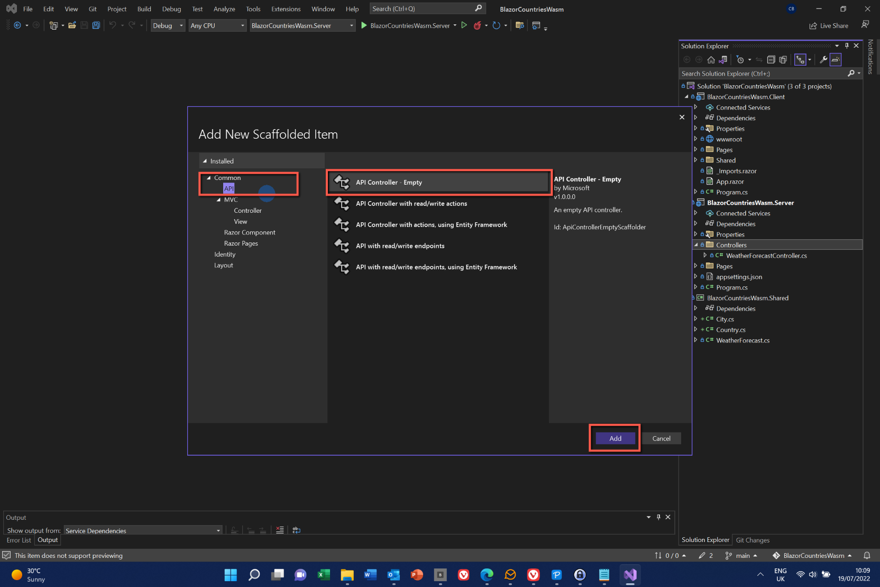Select API Controller with read/write actions

coord(411,204)
